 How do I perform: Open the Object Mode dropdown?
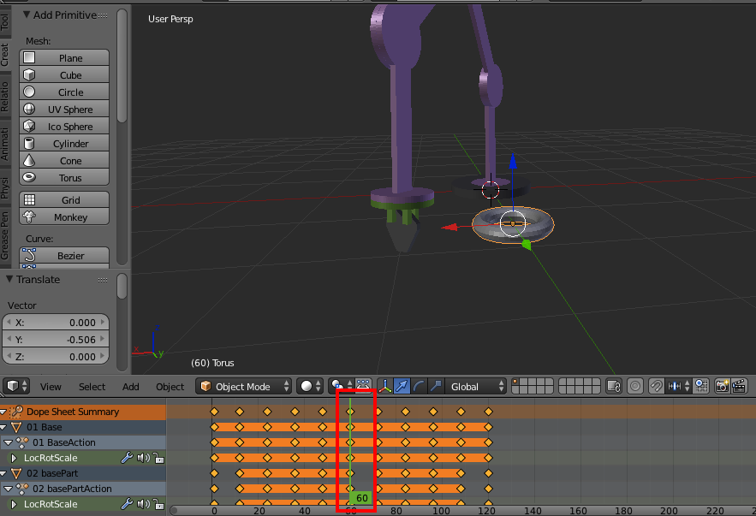coord(244,387)
